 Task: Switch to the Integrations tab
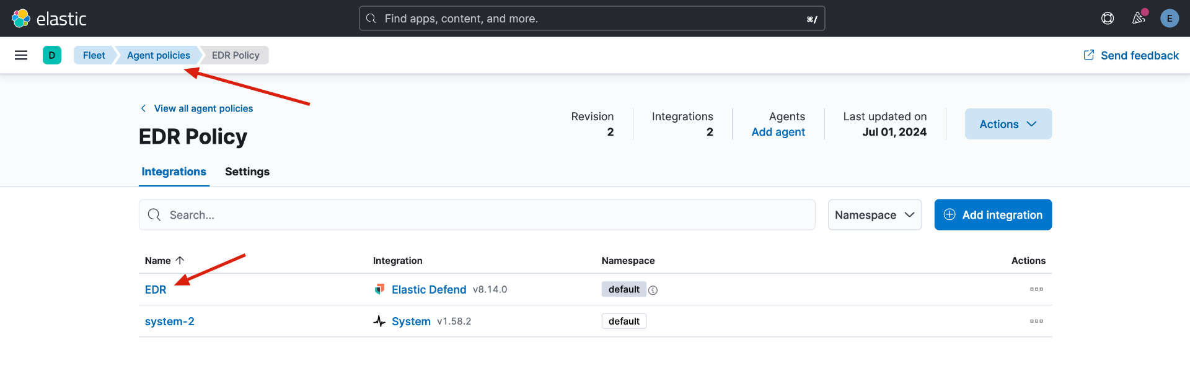174,172
